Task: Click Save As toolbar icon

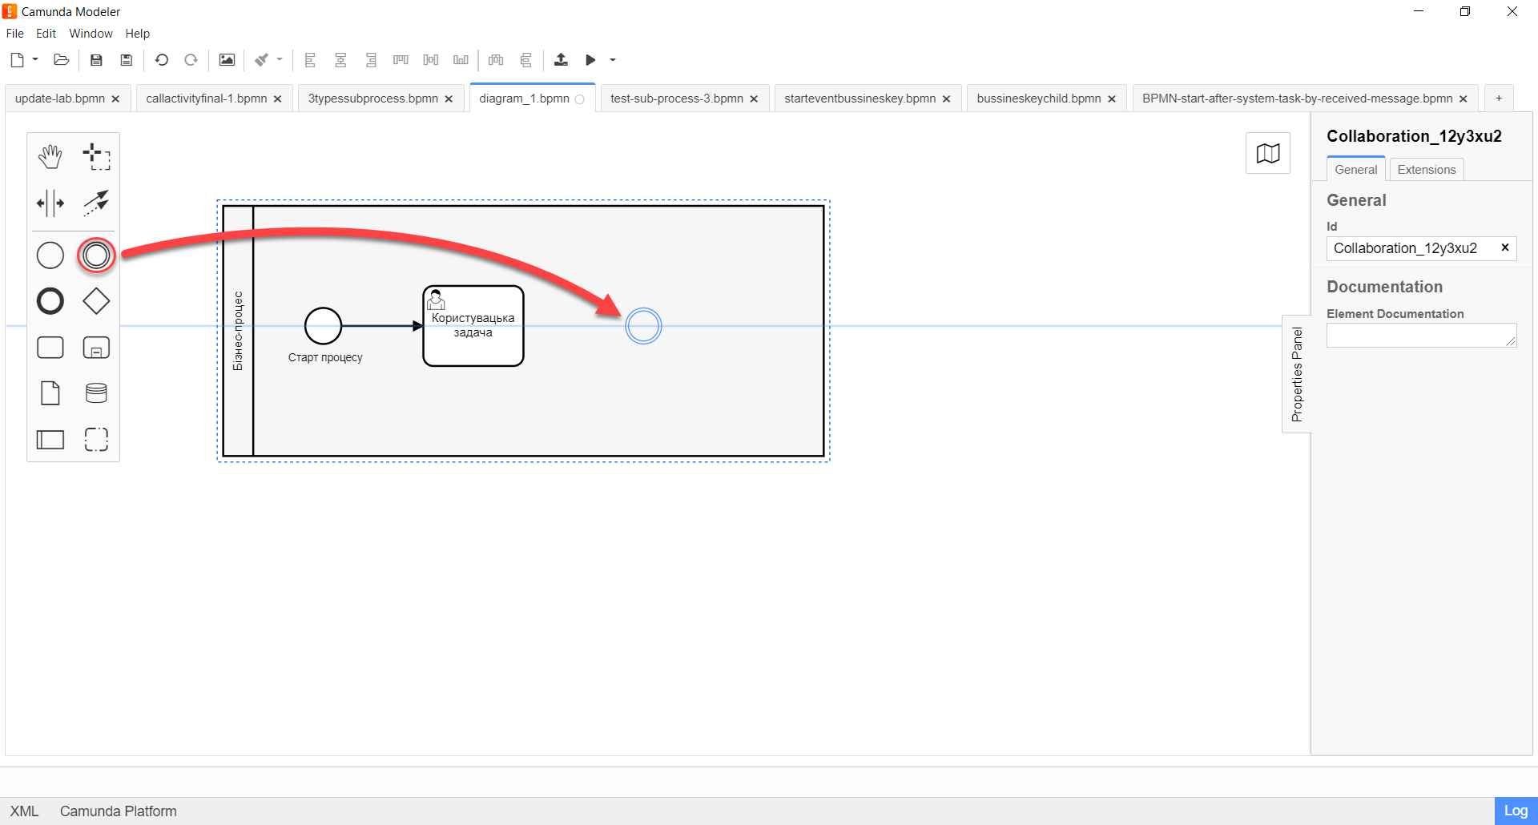Action: [127, 60]
